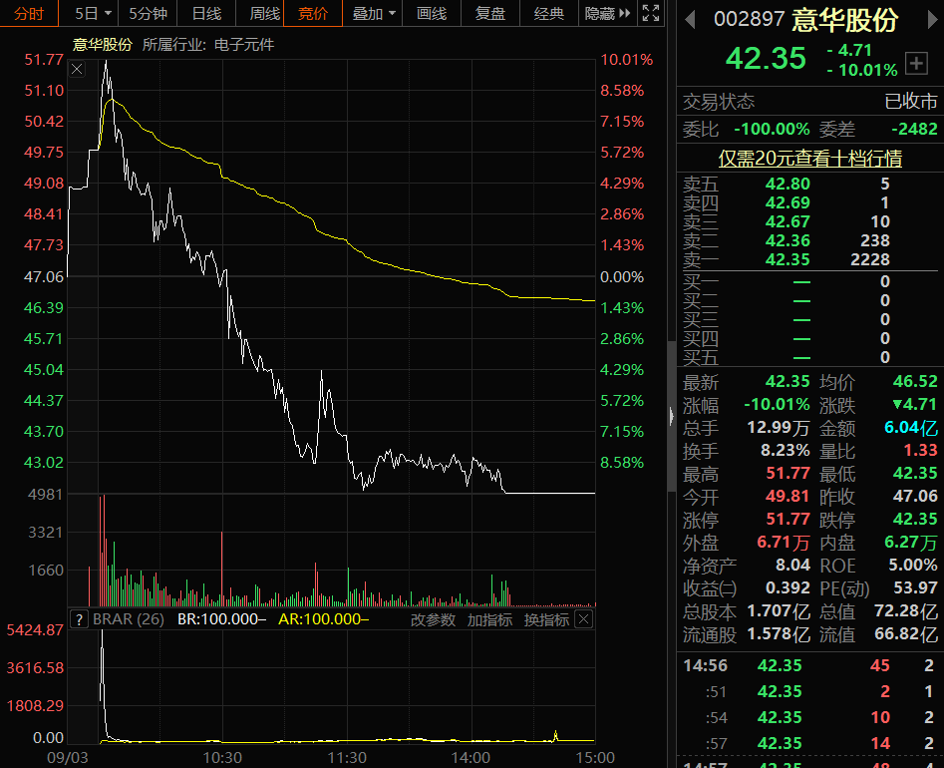Click the collapse arrow on panel divider
This screenshot has width=944, height=768.
click(x=671, y=415)
